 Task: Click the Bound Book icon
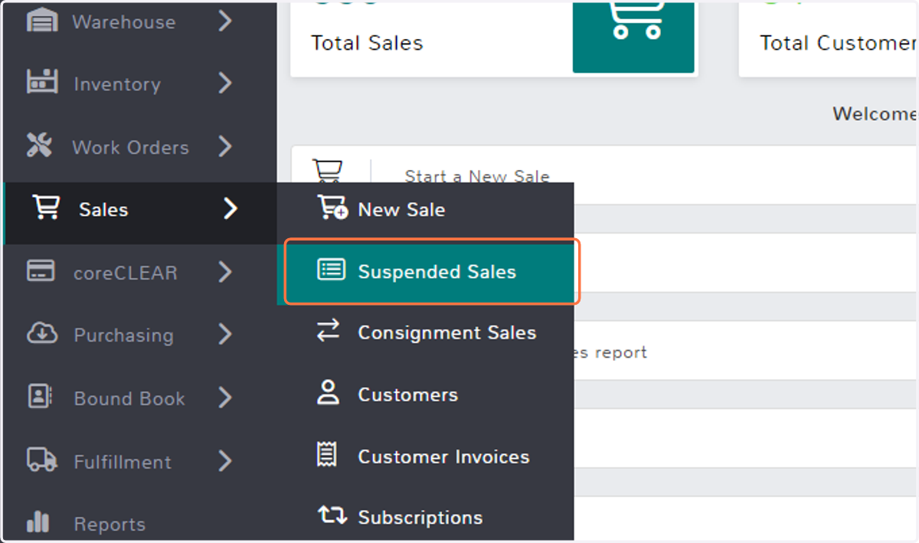click(x=40, y=396)
